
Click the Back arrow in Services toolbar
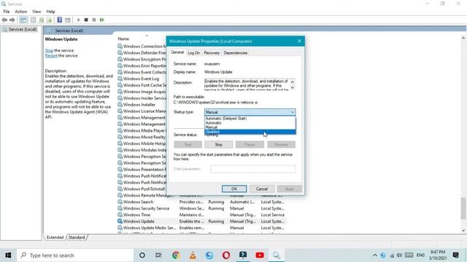point(4,20)
